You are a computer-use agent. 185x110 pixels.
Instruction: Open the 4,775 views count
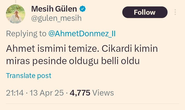pyautogui.click(x=80, y=93)
